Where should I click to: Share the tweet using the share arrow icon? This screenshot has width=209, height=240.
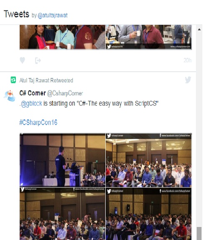[x=38, y=60]
